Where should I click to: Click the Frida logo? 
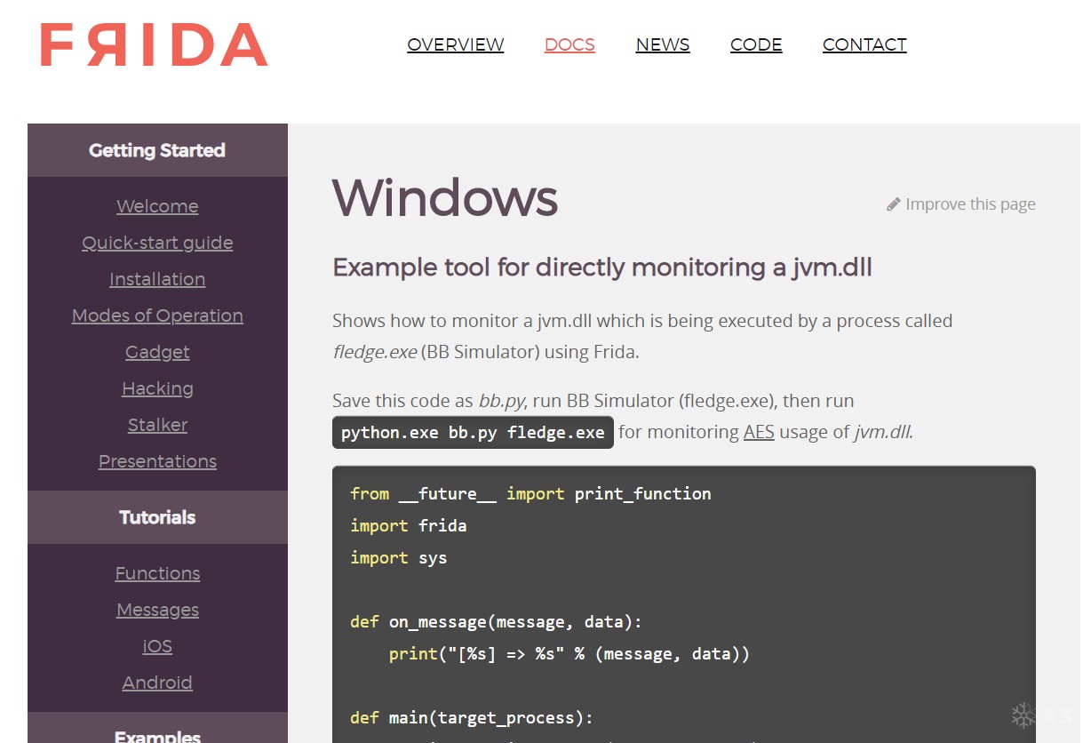(x=154, y=45)
